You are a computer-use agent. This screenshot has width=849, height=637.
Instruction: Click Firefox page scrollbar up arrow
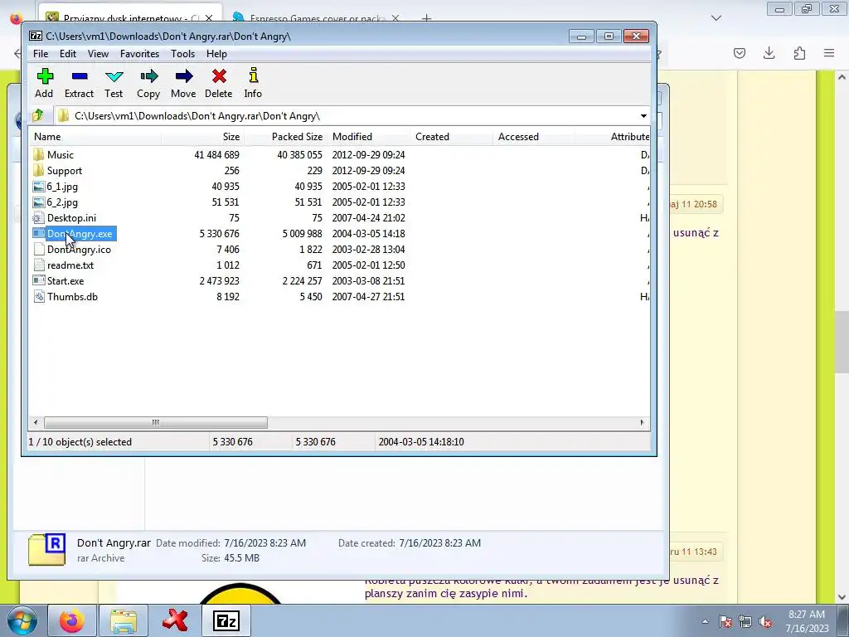tap(842, 77)
